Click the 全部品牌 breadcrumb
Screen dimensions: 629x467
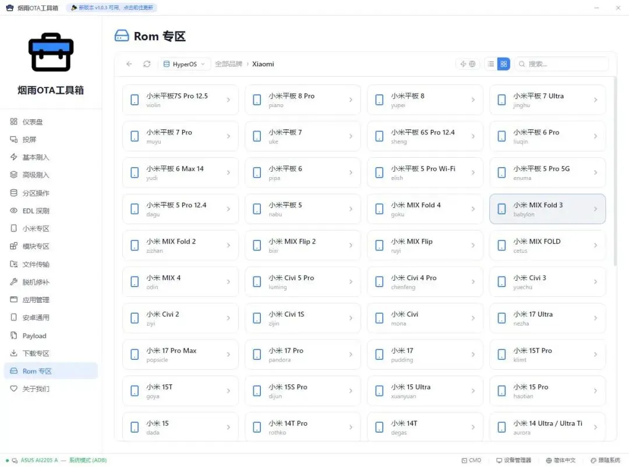pyautogui.click(x=229, y=64)
